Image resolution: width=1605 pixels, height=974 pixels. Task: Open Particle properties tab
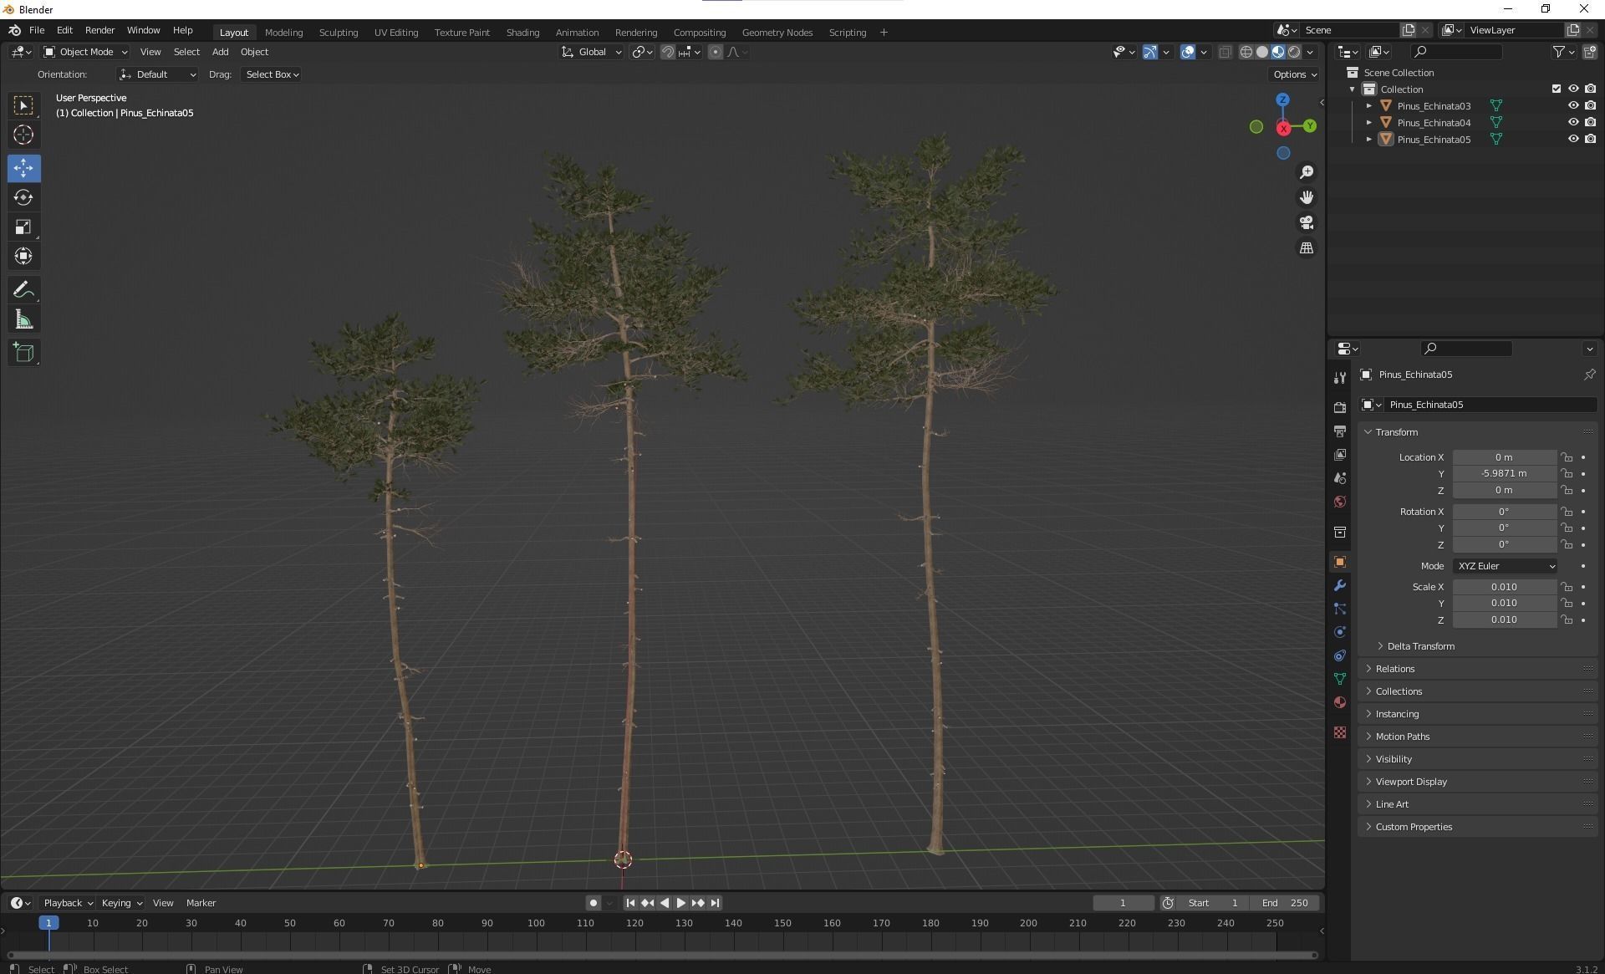[1340, 609]
